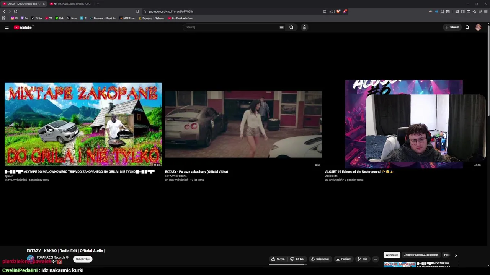Toggle the browser sidebar panel icon
The width and height of the screenshot is (490, 275).
tap(462, 11)
